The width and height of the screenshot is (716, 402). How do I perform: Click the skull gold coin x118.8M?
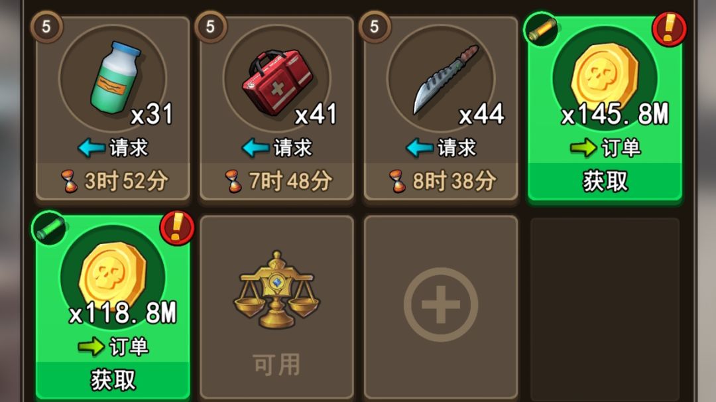[113, 274]
